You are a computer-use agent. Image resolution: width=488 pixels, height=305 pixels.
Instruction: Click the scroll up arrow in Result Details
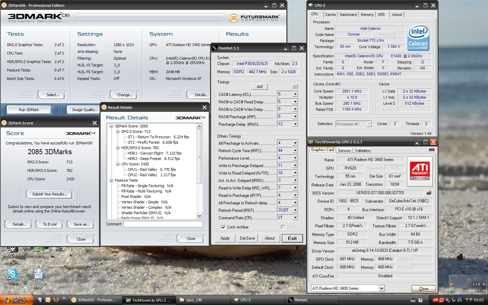(199, 126)
